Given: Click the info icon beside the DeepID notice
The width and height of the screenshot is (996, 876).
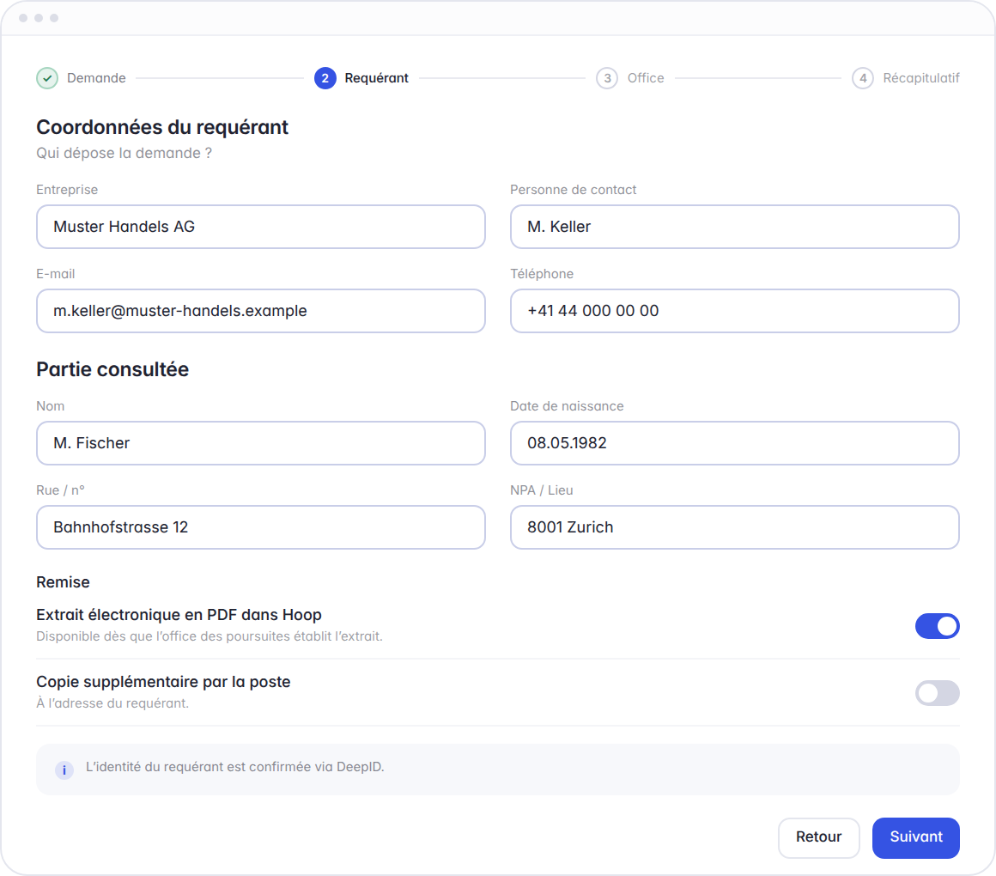Looking at the screenshot, I should (x=64, y=770).
